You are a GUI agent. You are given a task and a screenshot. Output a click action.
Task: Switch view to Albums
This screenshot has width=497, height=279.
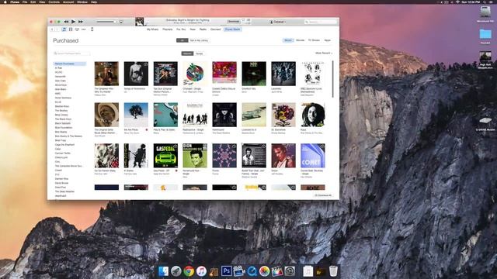(187, 53)
